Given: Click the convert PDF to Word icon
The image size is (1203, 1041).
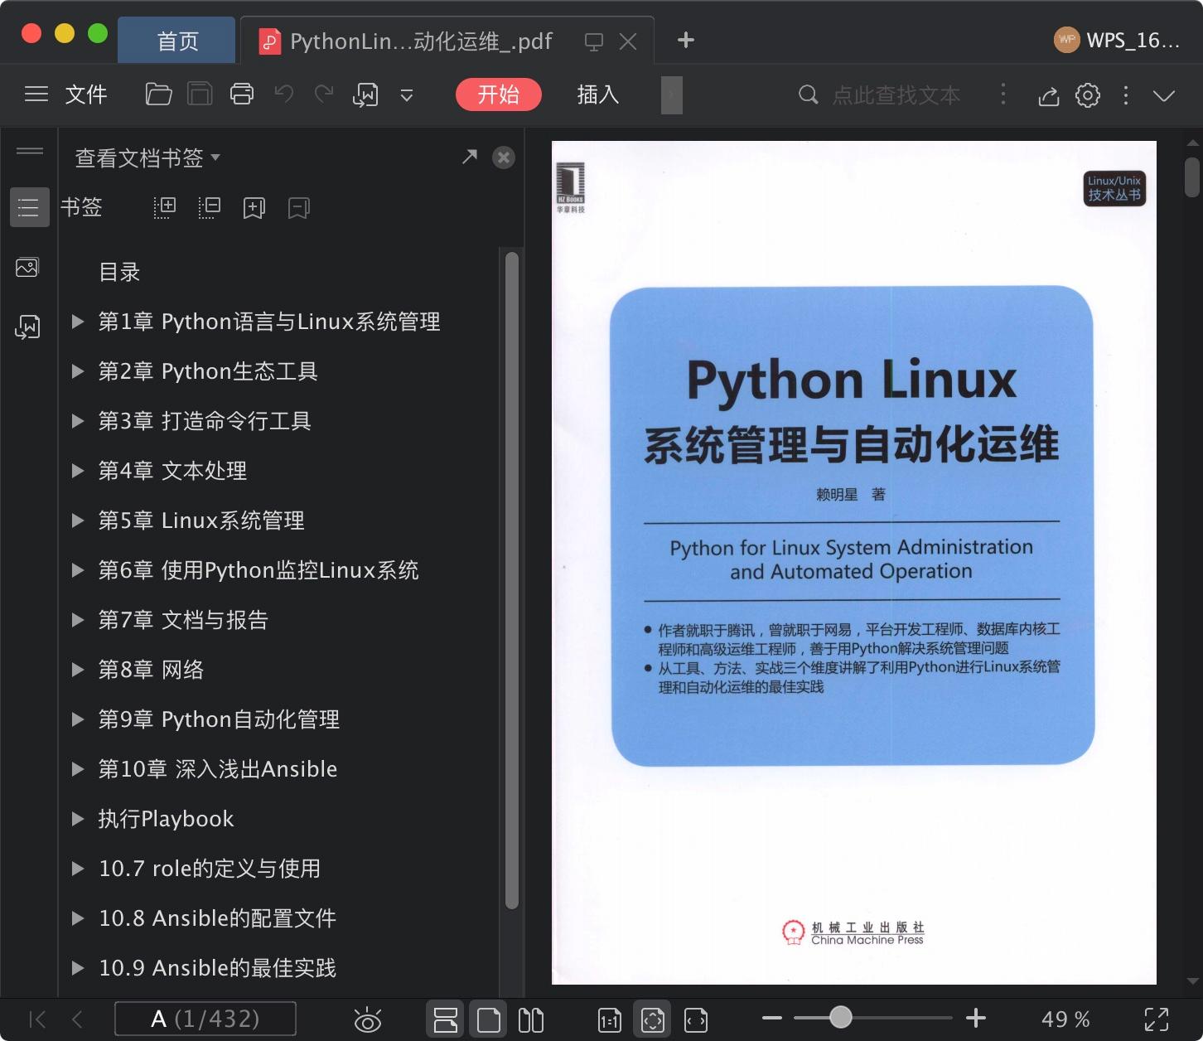Looking at the screenshot, I should (365, 95).
